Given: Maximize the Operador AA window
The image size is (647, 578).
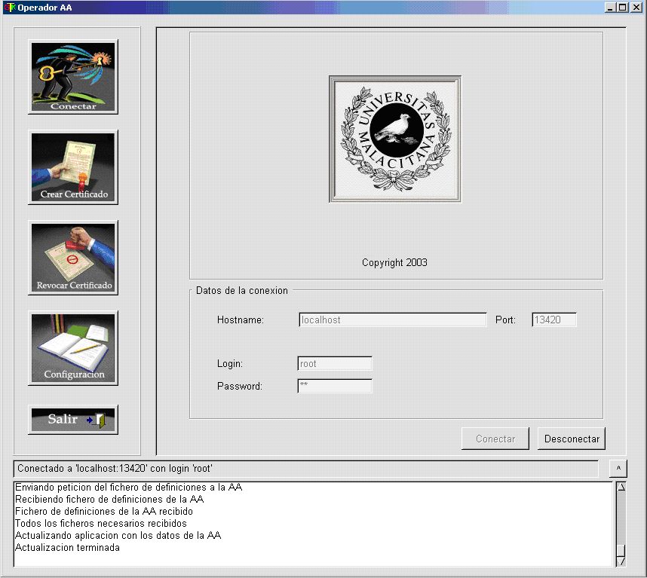Looking at the screenshot, I should 622,8.
